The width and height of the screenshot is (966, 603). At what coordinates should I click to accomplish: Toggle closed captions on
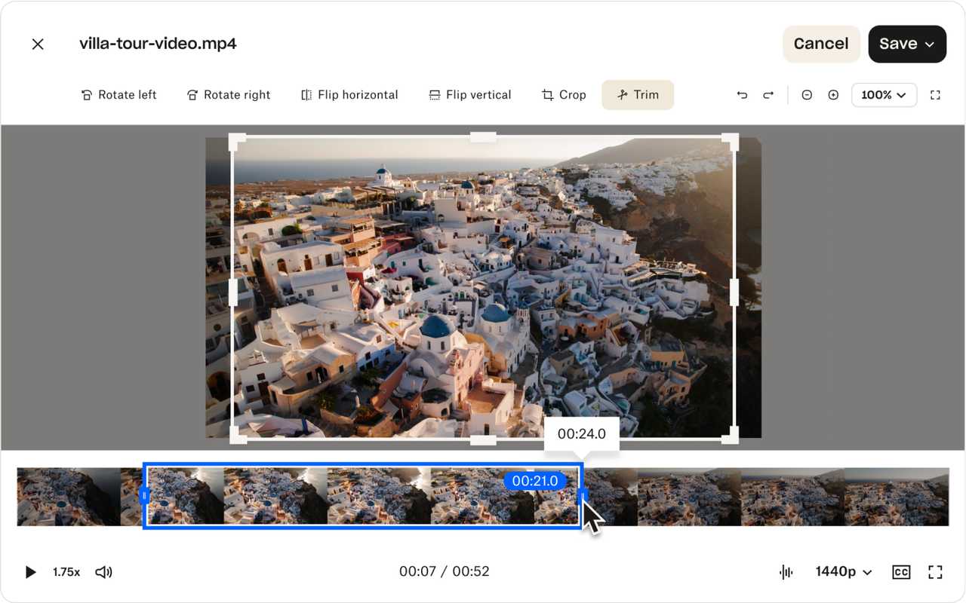point(900,571)
